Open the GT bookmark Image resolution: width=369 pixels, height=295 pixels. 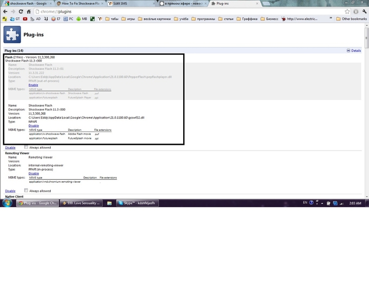point(15,19)
